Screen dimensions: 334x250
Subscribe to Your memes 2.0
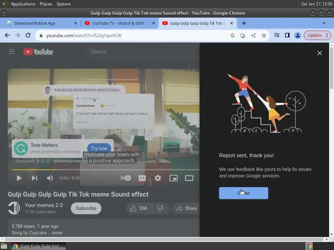tap(86, 208)
